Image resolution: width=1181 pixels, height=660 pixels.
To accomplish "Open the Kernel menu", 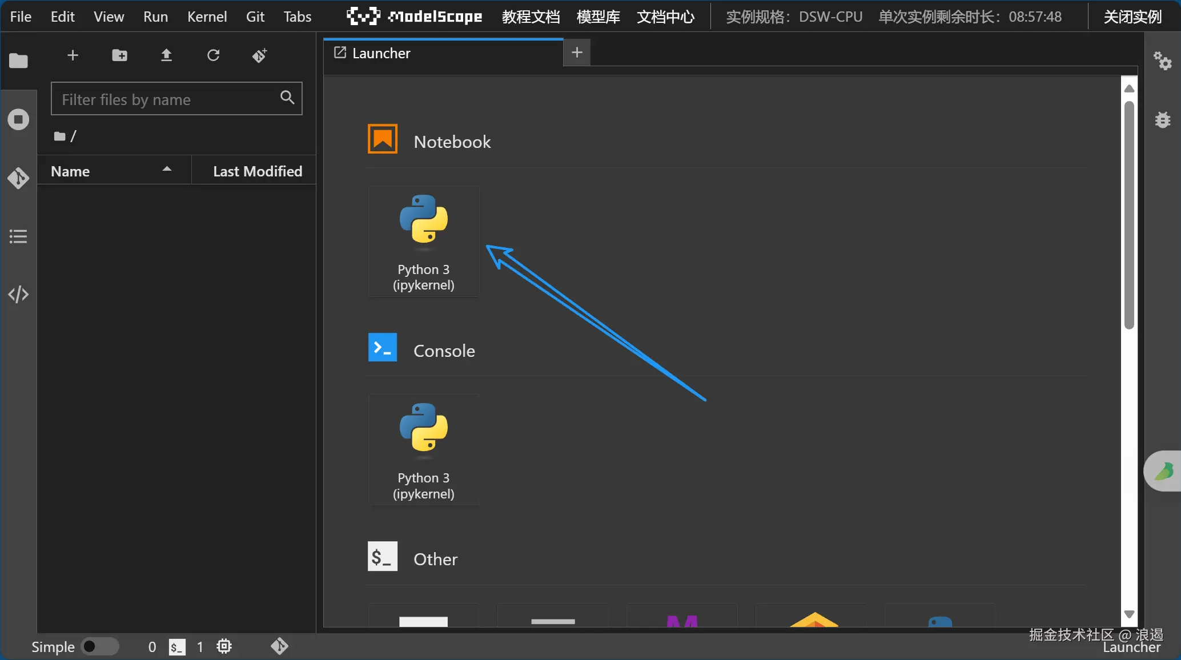I will coord(207,17).
